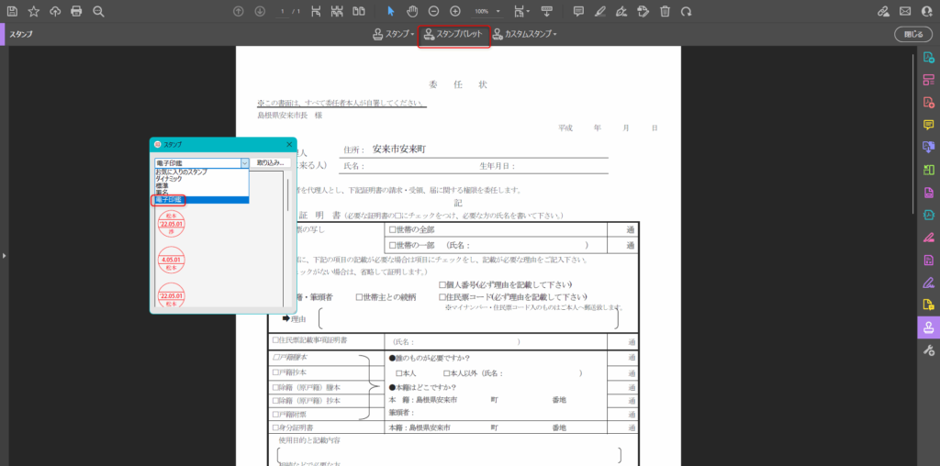Select the highlighter pen tool
This screenshot has width=940, height=466.
point(600,11)
